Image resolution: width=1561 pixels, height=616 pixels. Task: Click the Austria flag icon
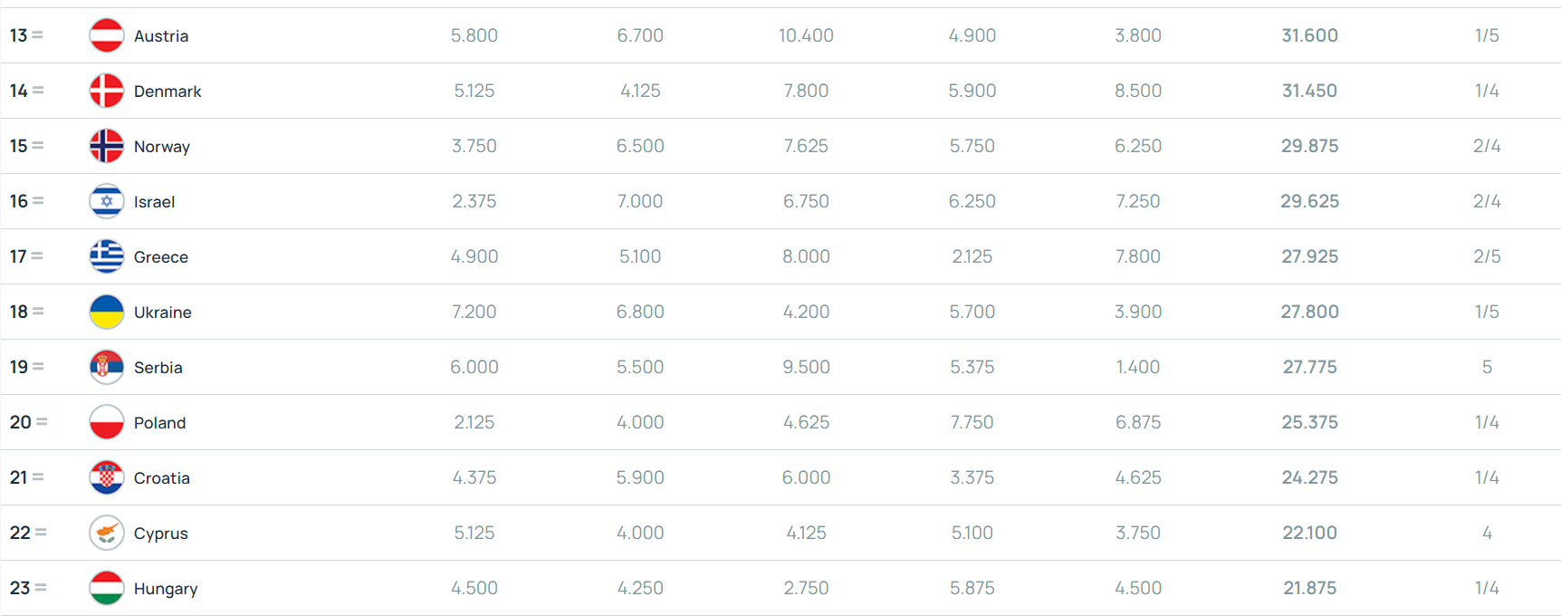coord(106,35)
